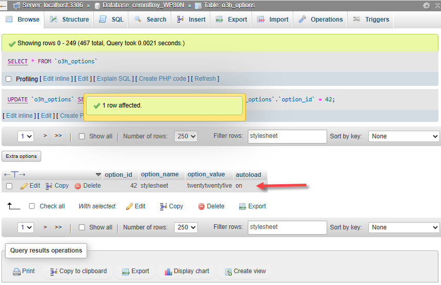Click the With selected Copy icon

tap(163, 206)
